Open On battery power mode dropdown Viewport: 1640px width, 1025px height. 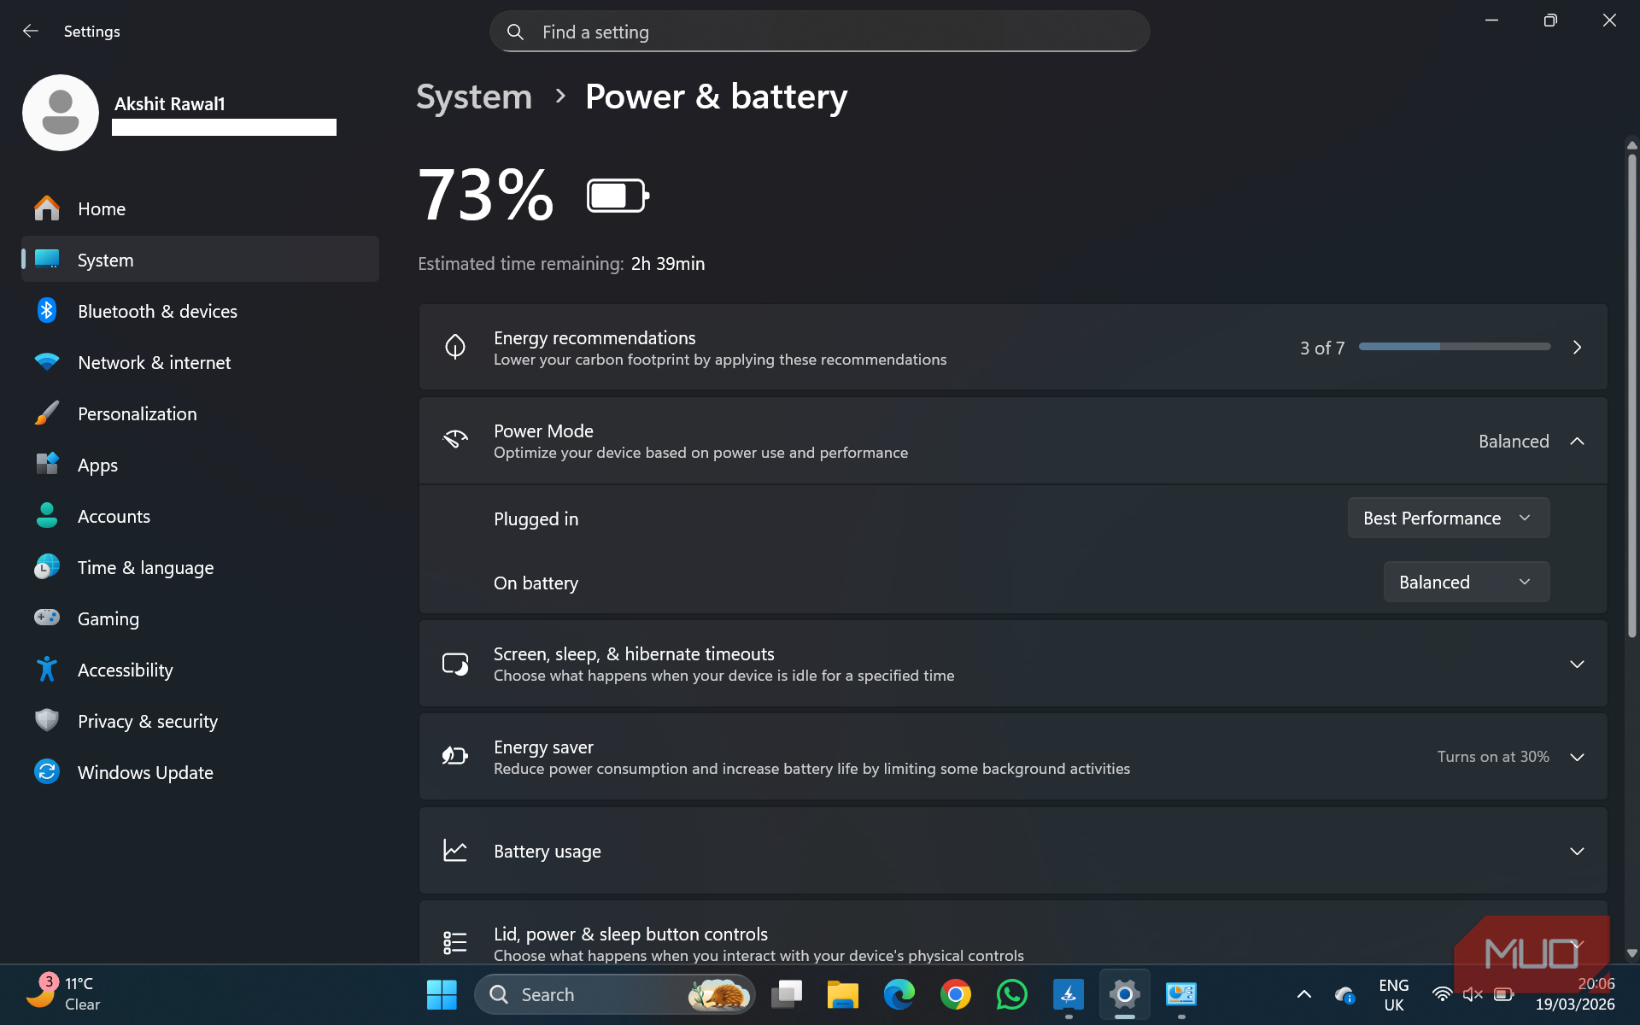pos(1467,583)
